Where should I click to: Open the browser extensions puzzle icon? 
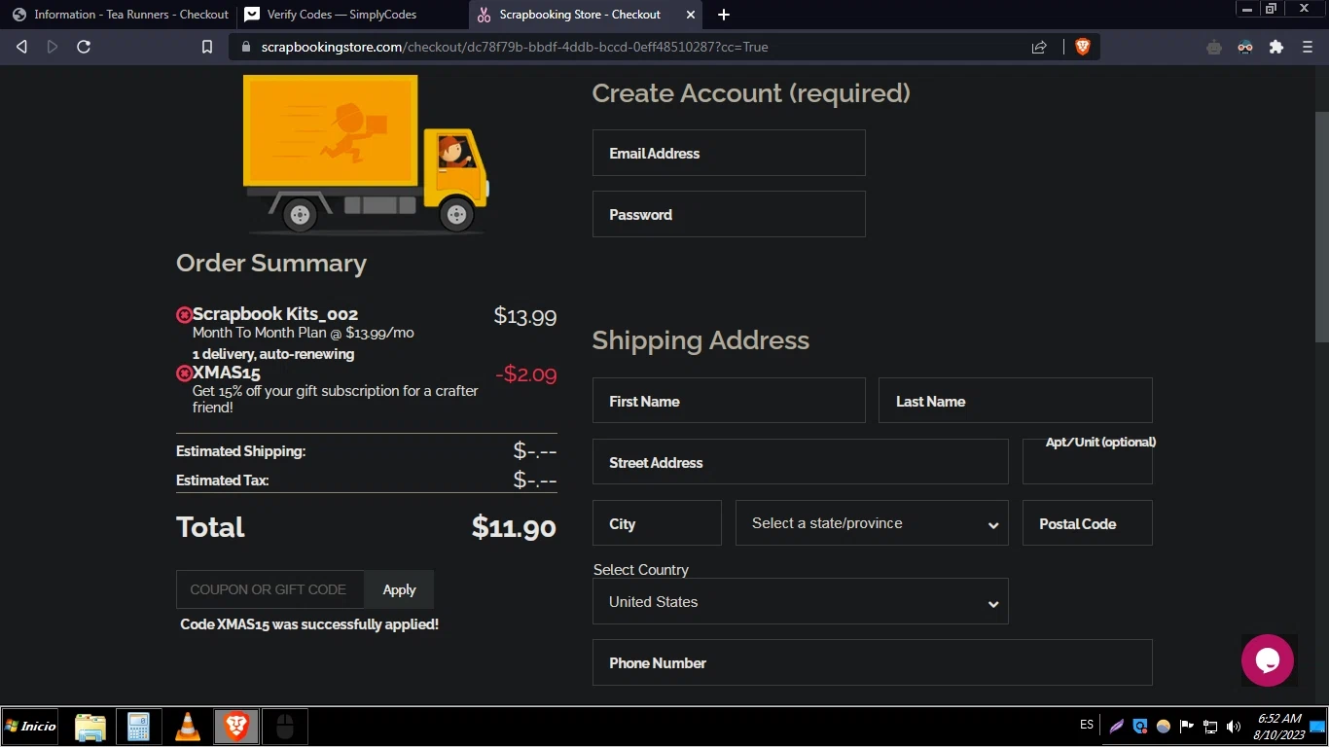[x=1276, y=47]
